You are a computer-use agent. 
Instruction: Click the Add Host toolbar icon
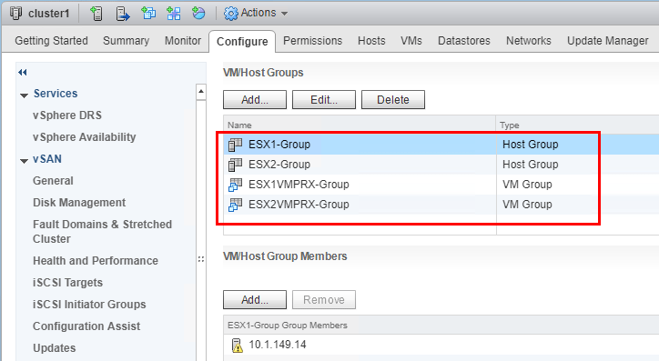click(x=96, y=14)
